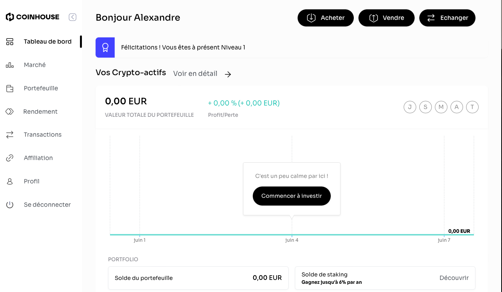Select the M (month) period toggle
This screenshot has width=502, height=292.
click(x=441, y=107)
